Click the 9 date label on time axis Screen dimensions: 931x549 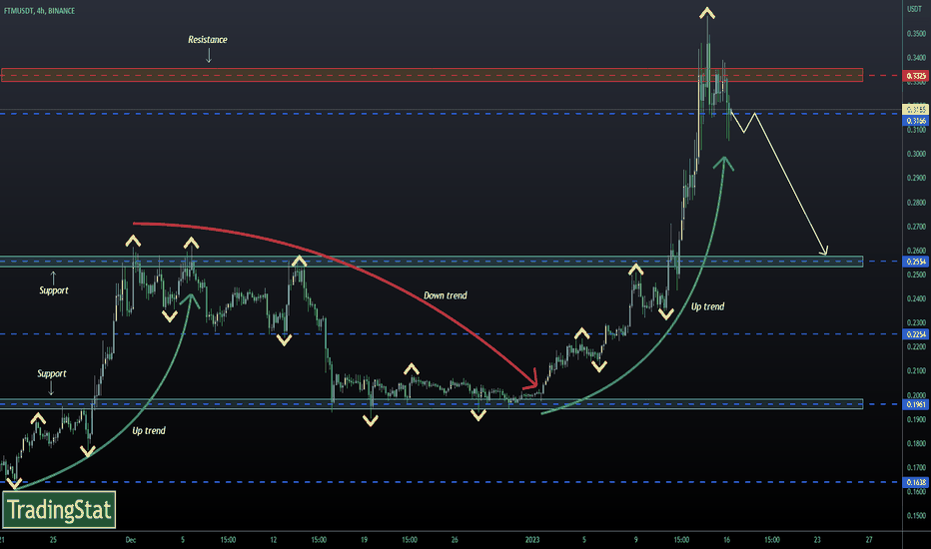[x=636, y=540]
